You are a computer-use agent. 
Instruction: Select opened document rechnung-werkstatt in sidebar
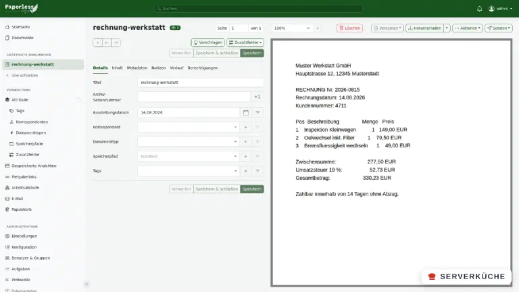[43, 64]
